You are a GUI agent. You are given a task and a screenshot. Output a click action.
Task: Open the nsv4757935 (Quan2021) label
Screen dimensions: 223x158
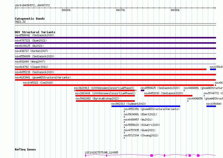(140, 130)
